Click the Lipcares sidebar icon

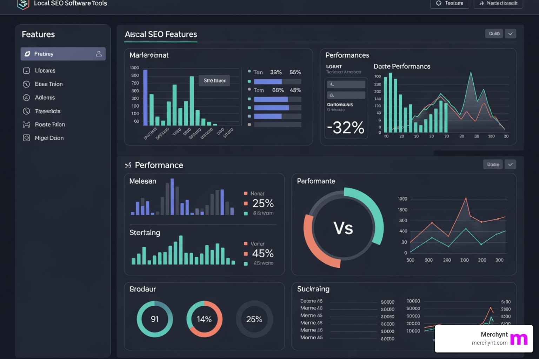(27, 70)
